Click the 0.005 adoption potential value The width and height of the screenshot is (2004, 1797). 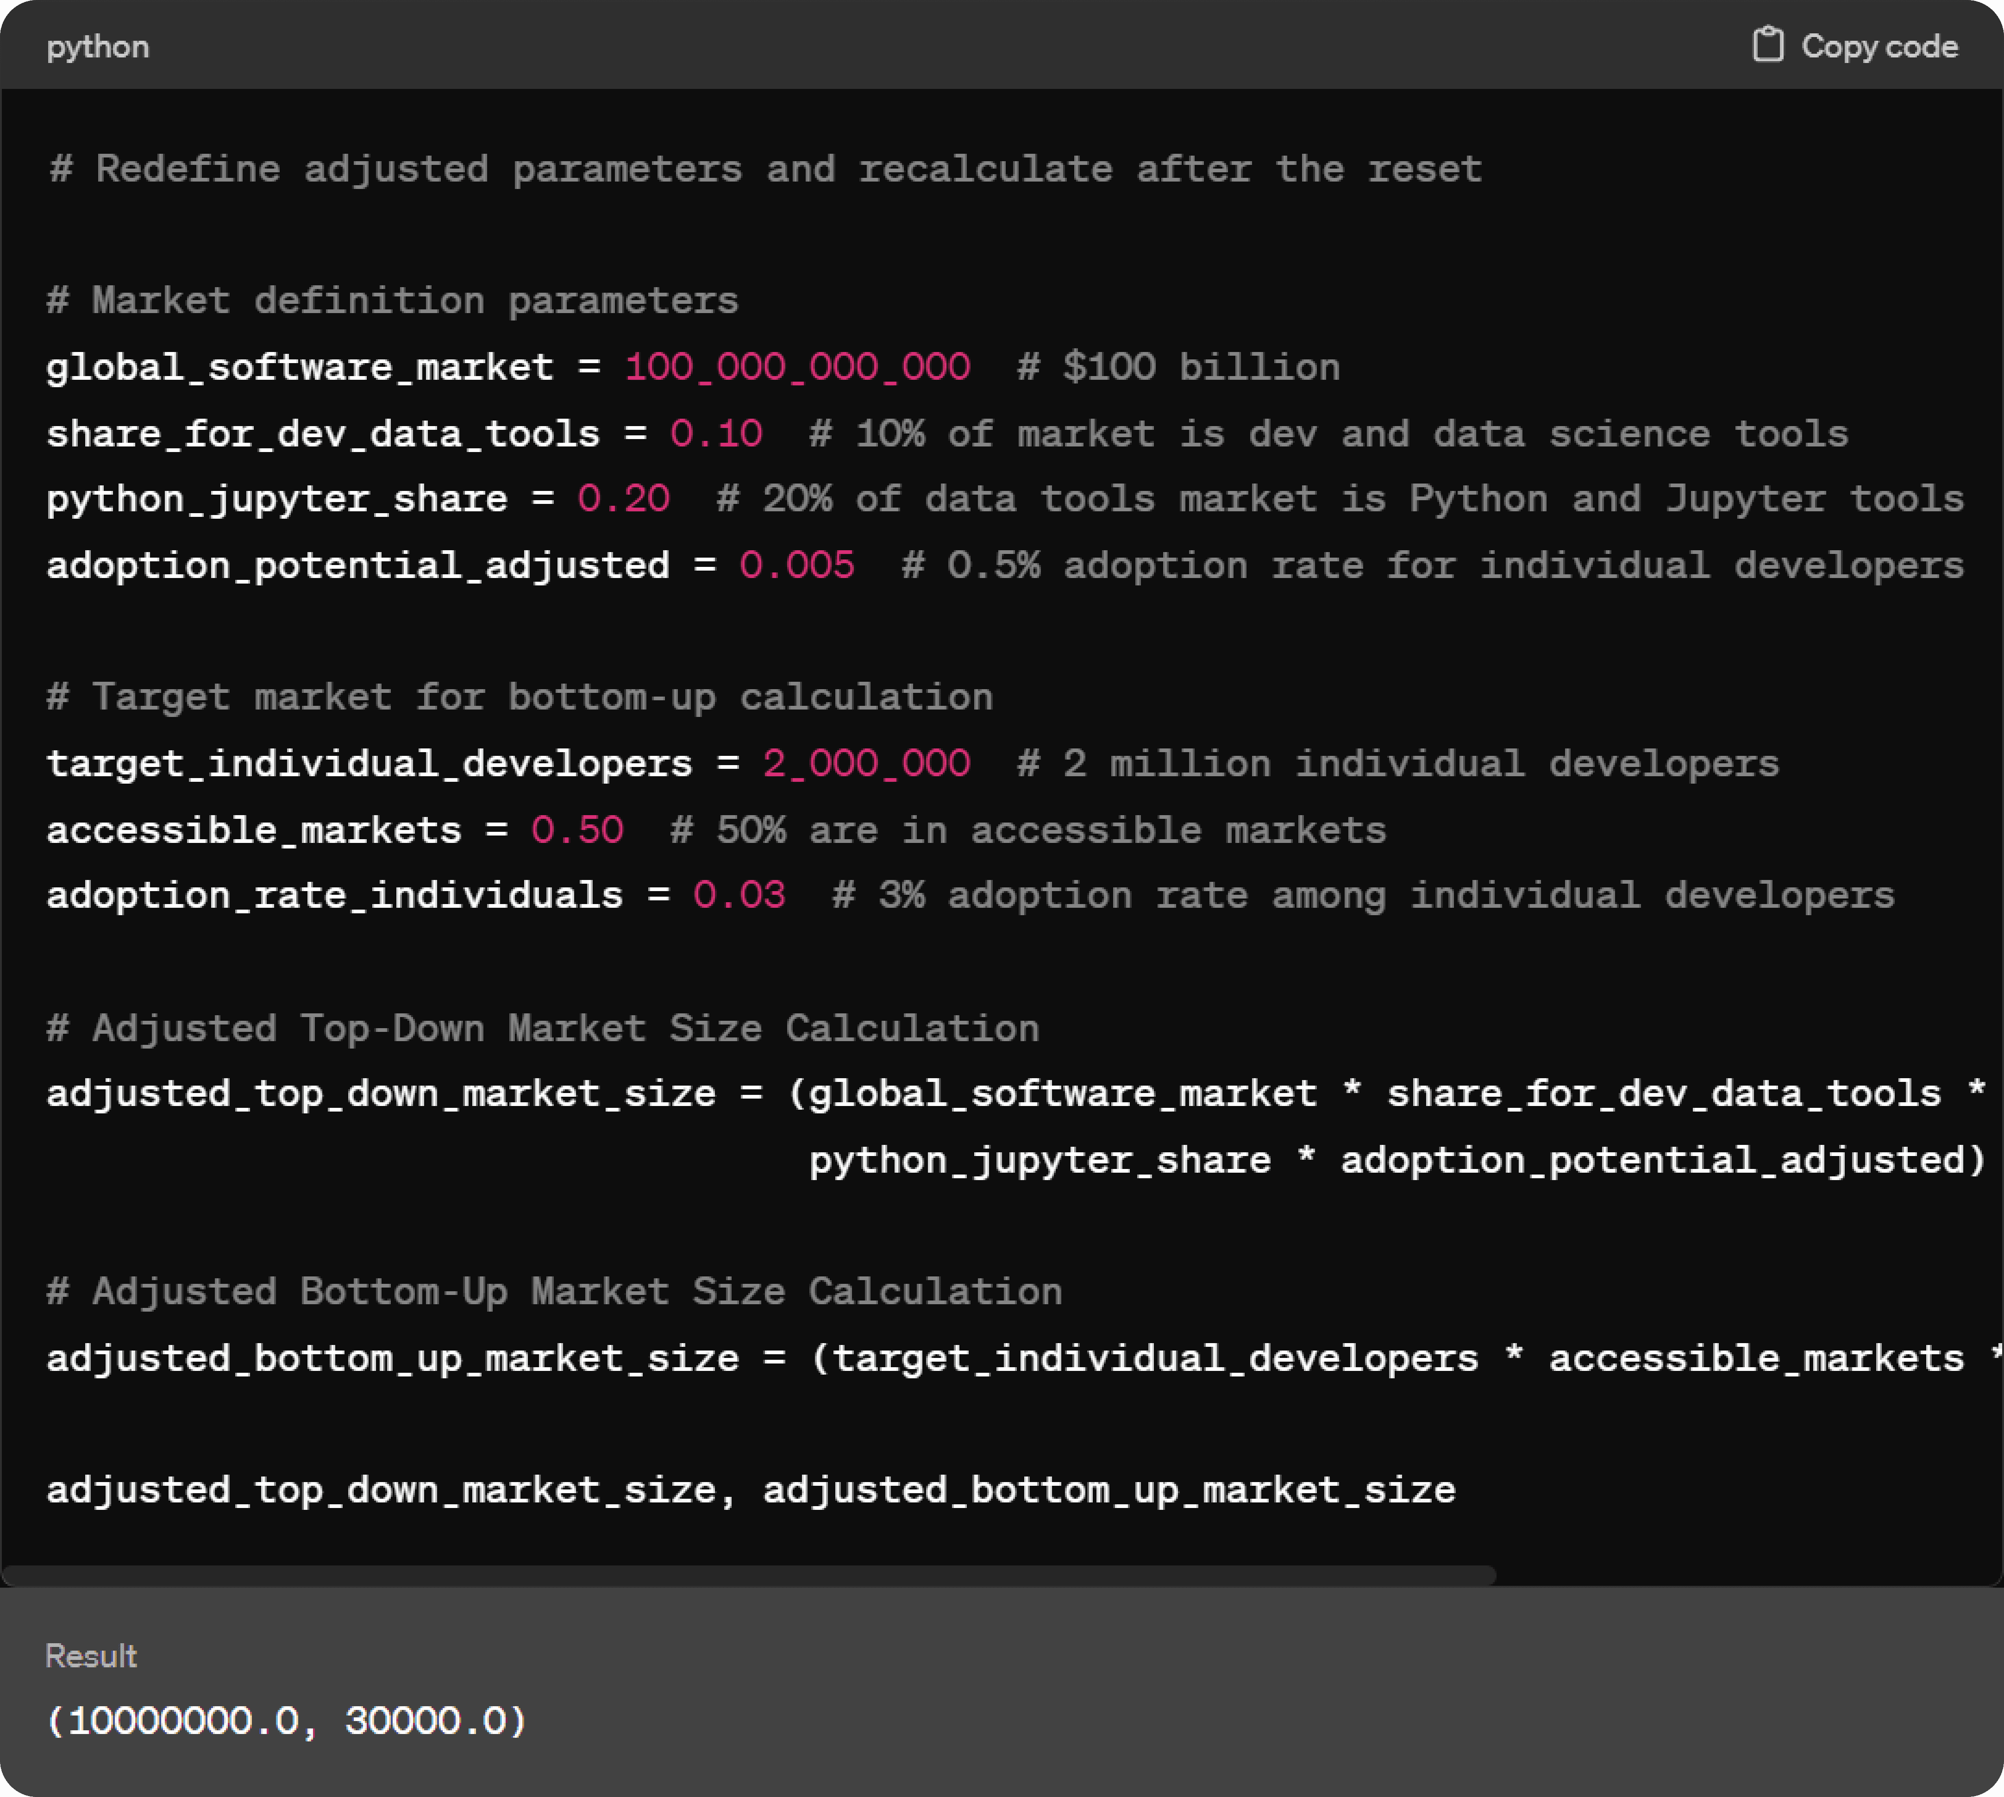pos(797,566)
